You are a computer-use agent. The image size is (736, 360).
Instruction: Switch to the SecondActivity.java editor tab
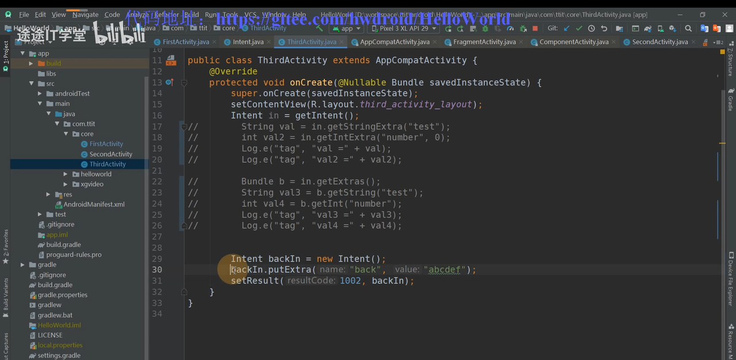point(660,42)
